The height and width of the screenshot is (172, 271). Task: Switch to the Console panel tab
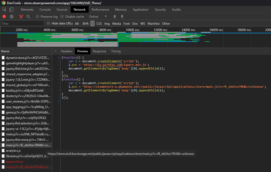(45, 10)
